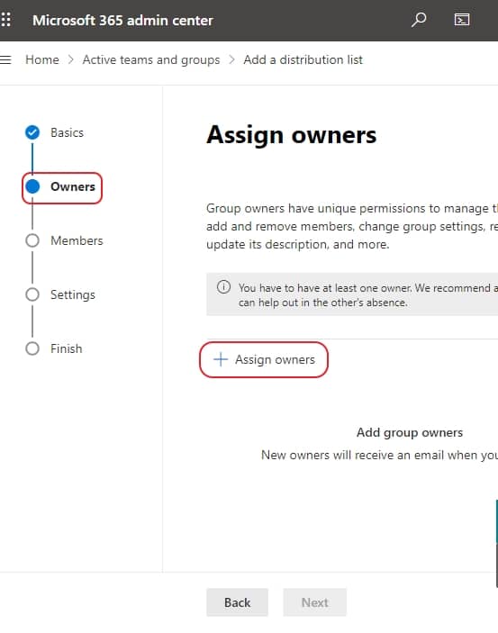Click the Assign owners button

click(264, 359)
